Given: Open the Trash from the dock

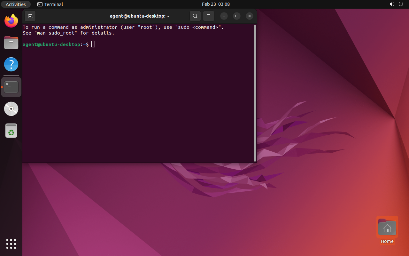Looking at the screenshot, I should click(11, 131).
